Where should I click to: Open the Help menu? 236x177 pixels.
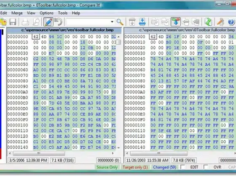(x=76, y=13)
